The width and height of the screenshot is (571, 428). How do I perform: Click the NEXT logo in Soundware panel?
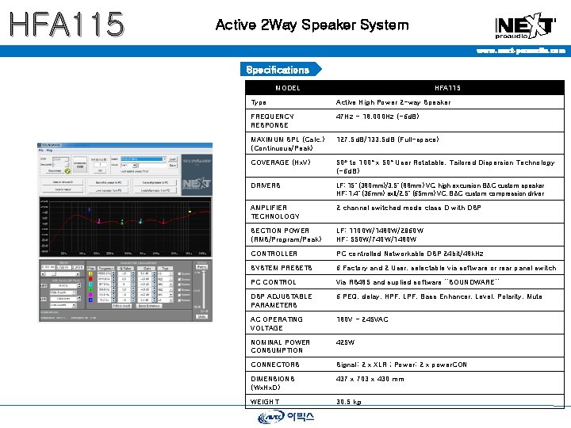pos(197,185)
